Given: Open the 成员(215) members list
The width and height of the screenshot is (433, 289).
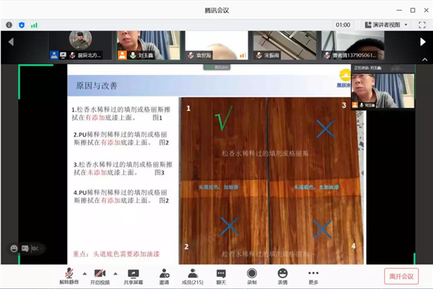Looking at the screenshot, I should point(193,276).
